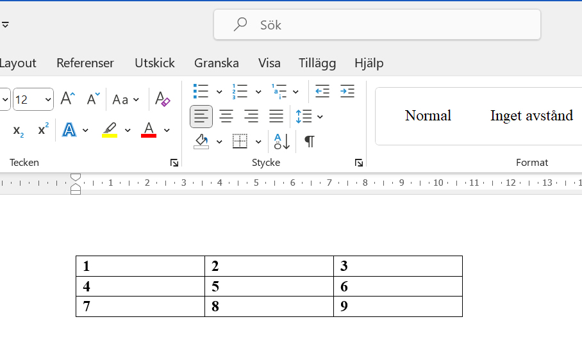582x342 pixels.
Task: Decrease paragraph indent
Action: click(x=322, y=91)
